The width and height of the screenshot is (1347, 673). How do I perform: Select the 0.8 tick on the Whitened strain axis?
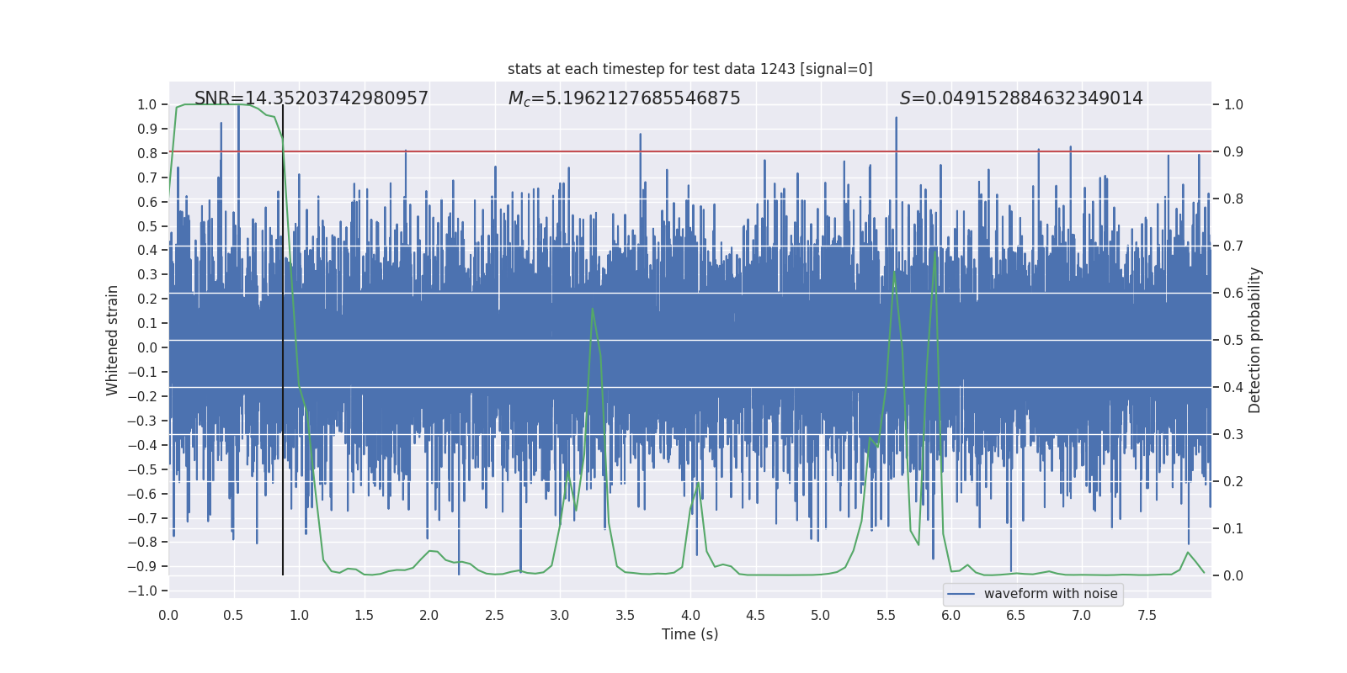tap(147, 153)
